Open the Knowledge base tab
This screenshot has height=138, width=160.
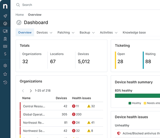click(134, 32)
